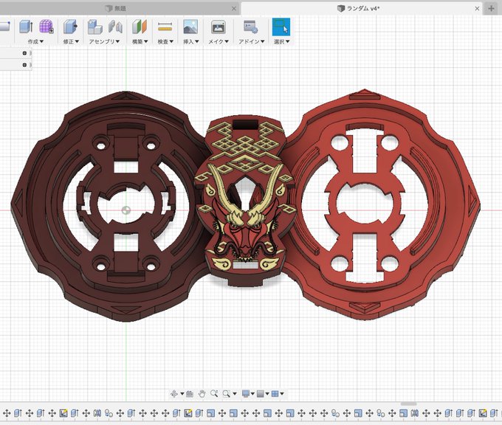Open the 修正 dropdown menu

click(x=71, y=41)
